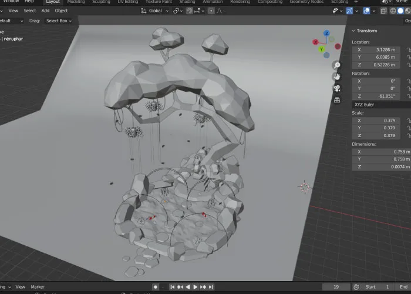
Task: Toggle show overlays button
Action: (x=366, y=11)
